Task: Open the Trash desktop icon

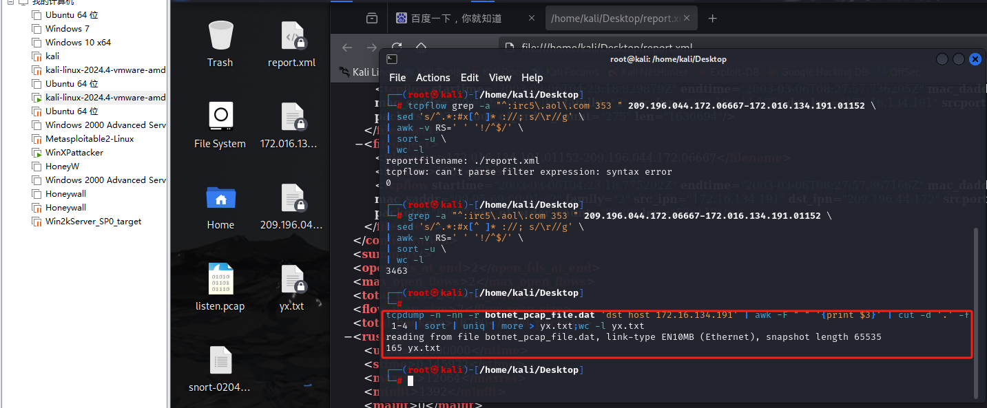Action: click(x=220, y=44)
